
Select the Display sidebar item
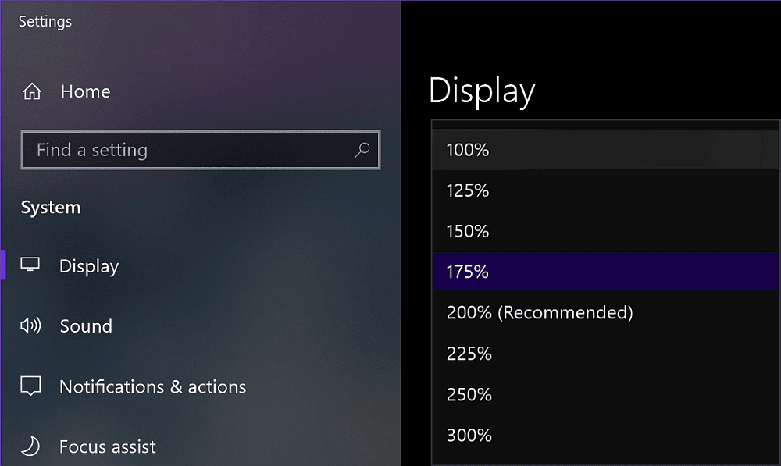click(89, 266)
